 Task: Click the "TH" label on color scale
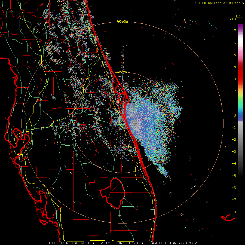(x=234, y=212)
